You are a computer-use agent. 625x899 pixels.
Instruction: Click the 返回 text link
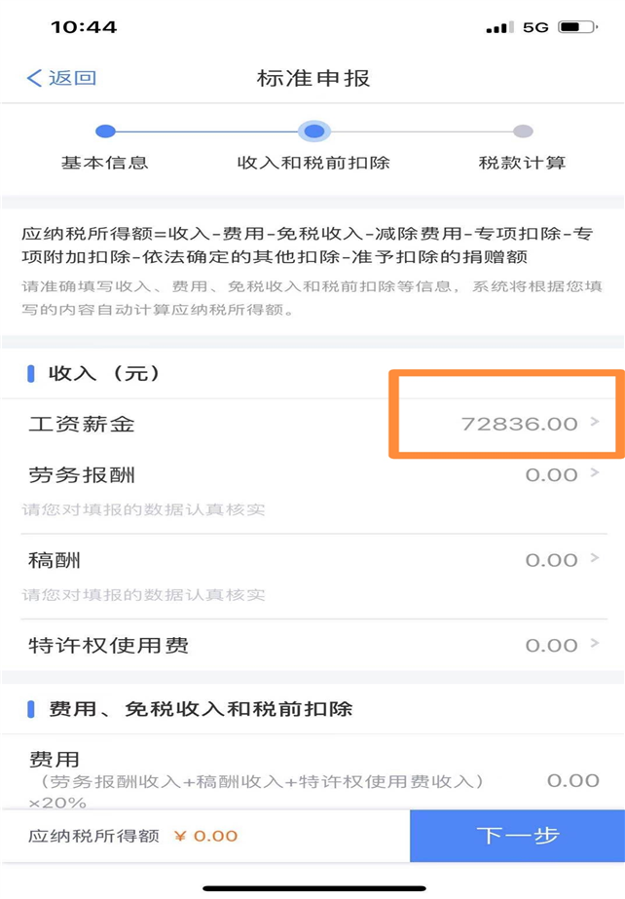click(x=72, y=78)
